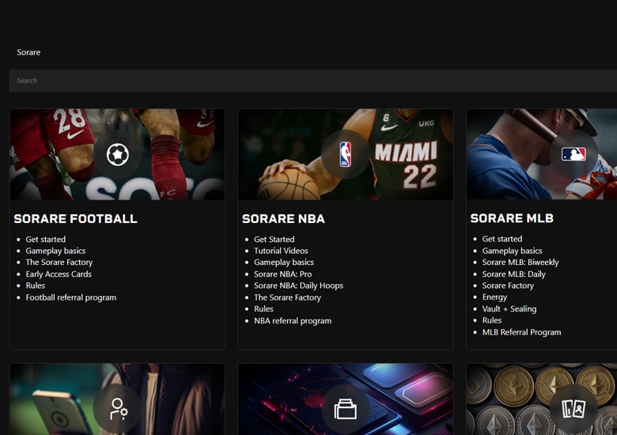The height and width of the screenshot is (435, 617).
Task: Open Get Started under Sorare NBA
Action: (274, 239)
